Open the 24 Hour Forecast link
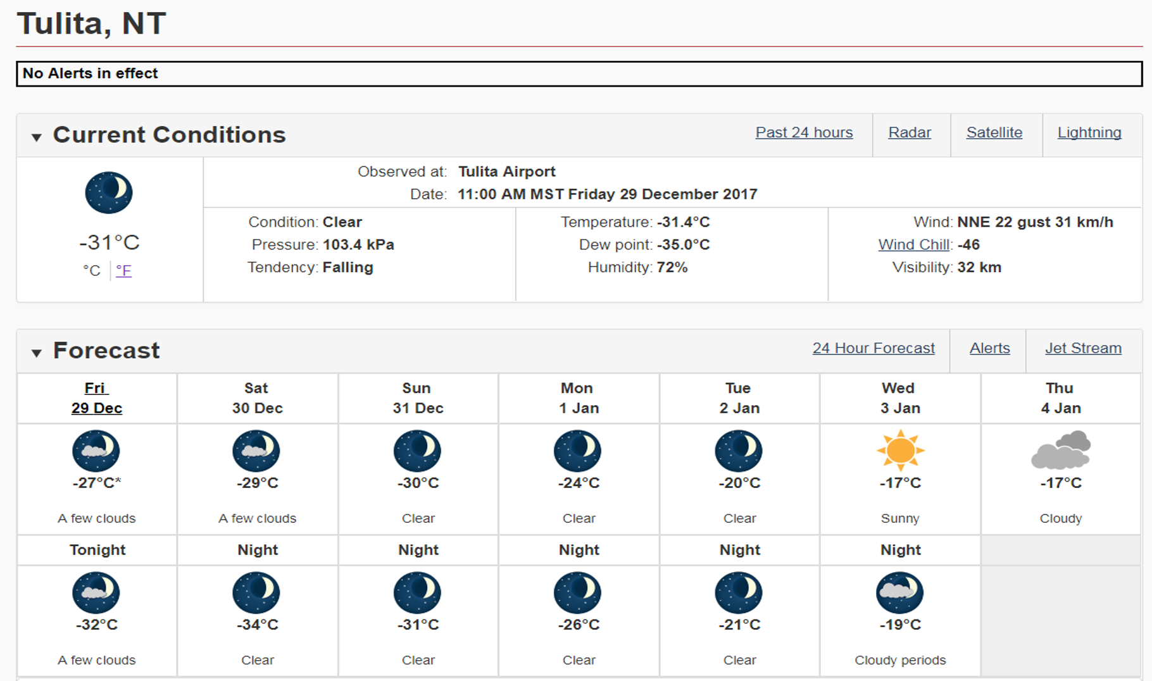The height and width of the screenshot is (681, 1152). click(873, 349)
